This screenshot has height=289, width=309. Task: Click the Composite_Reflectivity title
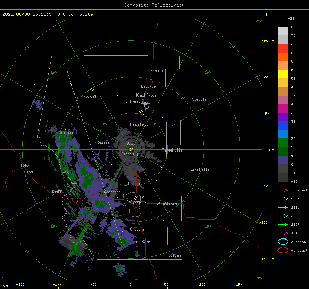154,5
